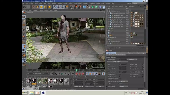
Task: Activate the Rotate tool
Action: [x=45, y=7]
